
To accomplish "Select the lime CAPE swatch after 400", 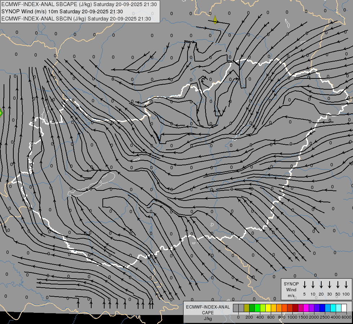I will click(263, 308).
